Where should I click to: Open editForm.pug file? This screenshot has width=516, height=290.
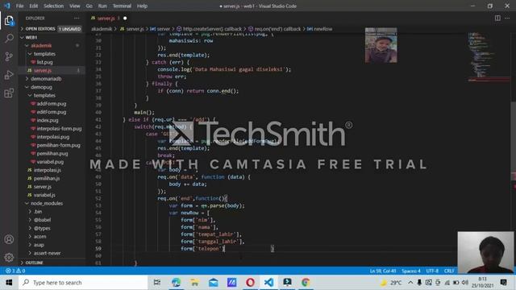click(51, 112)
